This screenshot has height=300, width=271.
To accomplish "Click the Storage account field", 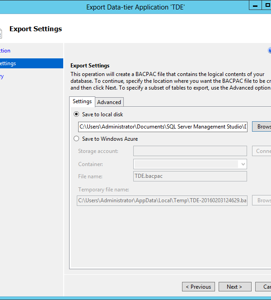I will tap(190, 151).
